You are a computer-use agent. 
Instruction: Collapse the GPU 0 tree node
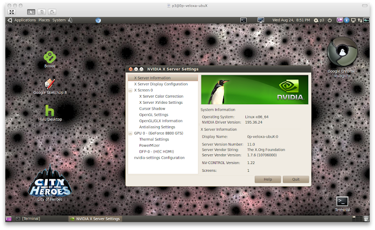coord(131,133)
